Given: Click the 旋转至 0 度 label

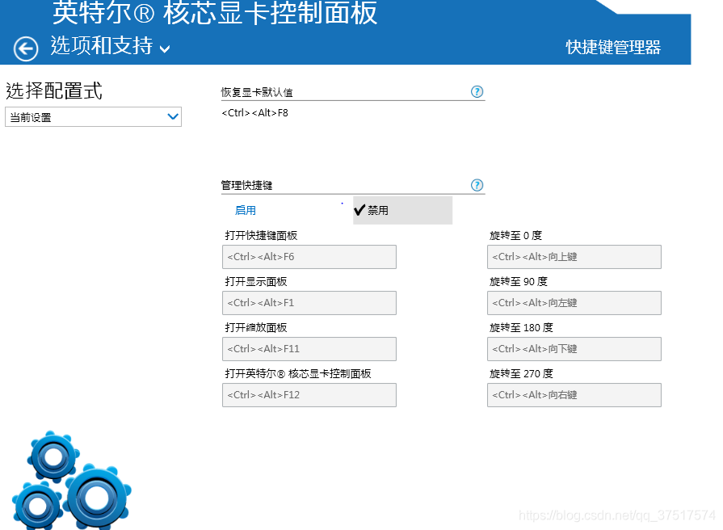Looking at the screenshot, I should click(x=515, y=236).
